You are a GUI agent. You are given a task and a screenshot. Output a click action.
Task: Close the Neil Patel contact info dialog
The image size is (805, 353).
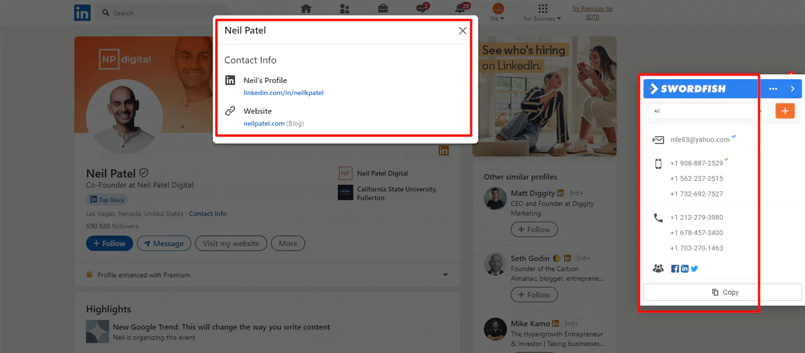click(463, 31)
